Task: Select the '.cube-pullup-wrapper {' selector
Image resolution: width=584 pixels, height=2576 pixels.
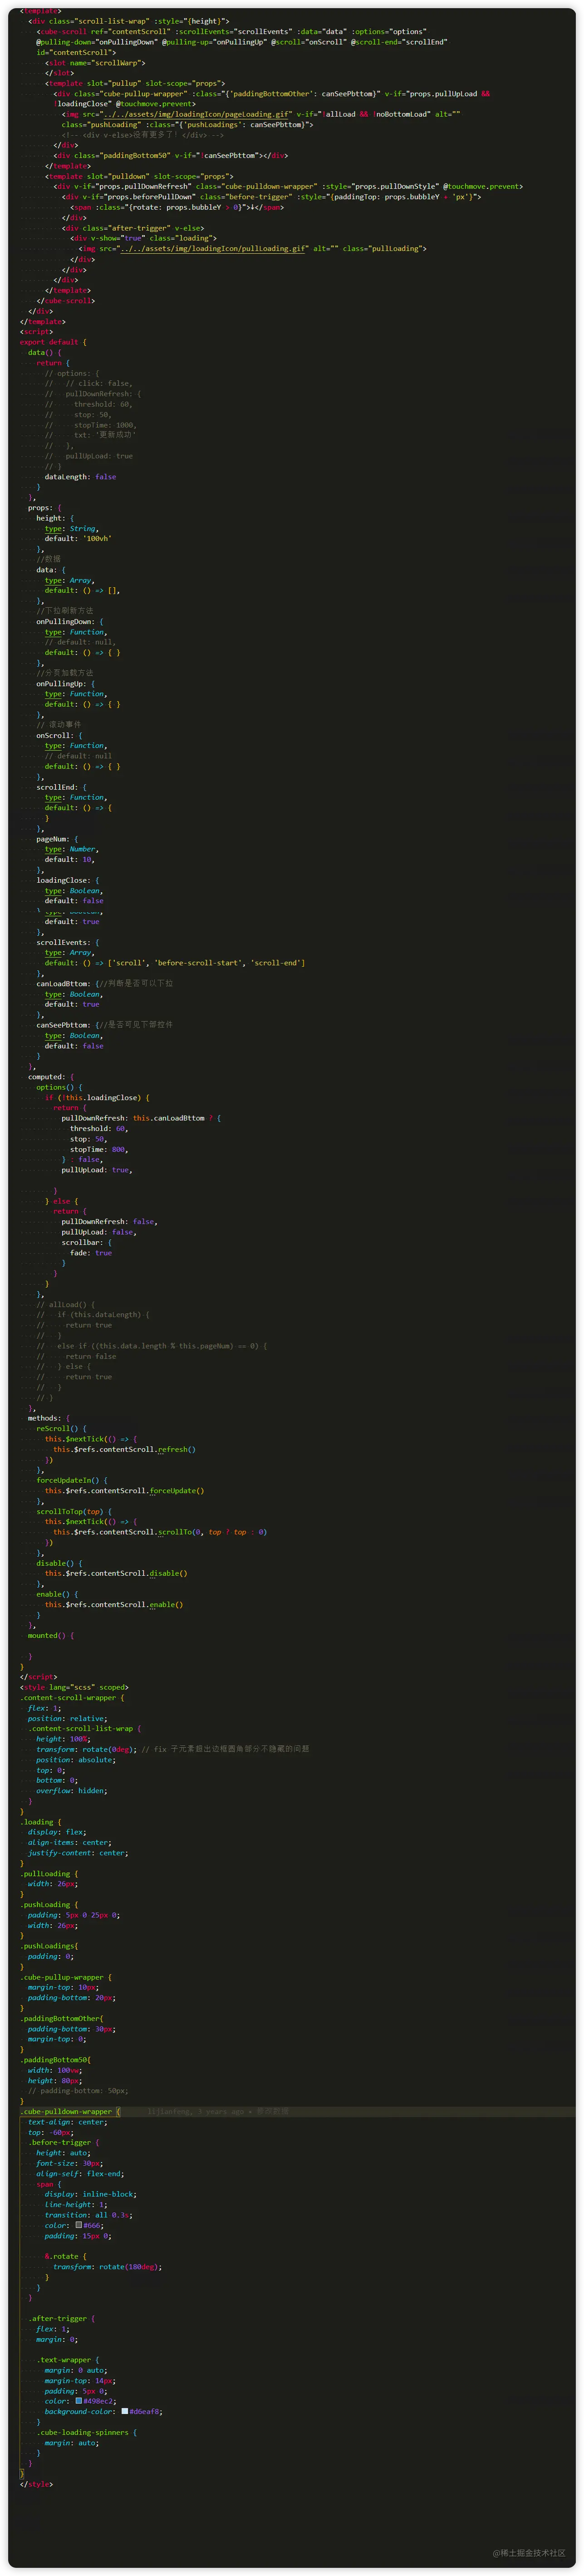Action: coord(66,1977)
